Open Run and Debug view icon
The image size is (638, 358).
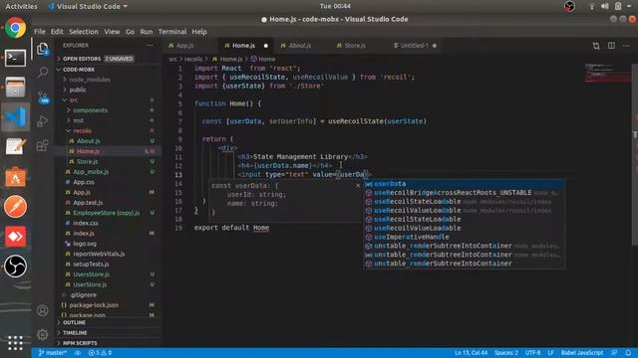43,121
